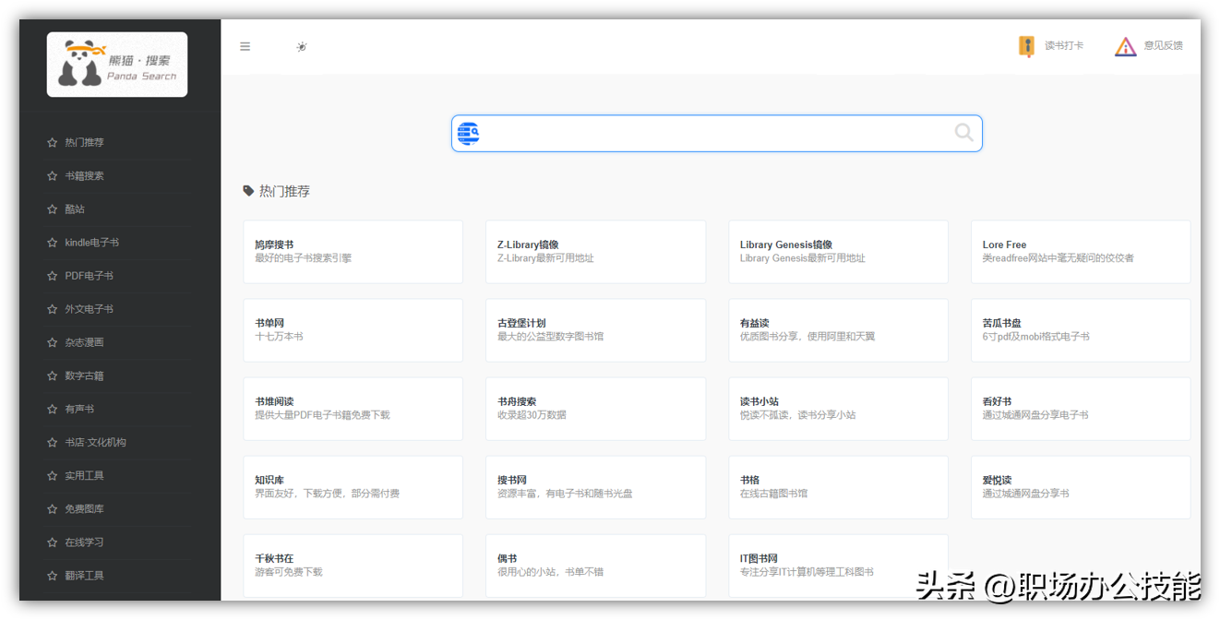Open the 意见反馈 warning triangle icon
The width and height of the screenshot is (1220, 620).
[x=1125, y=46]
